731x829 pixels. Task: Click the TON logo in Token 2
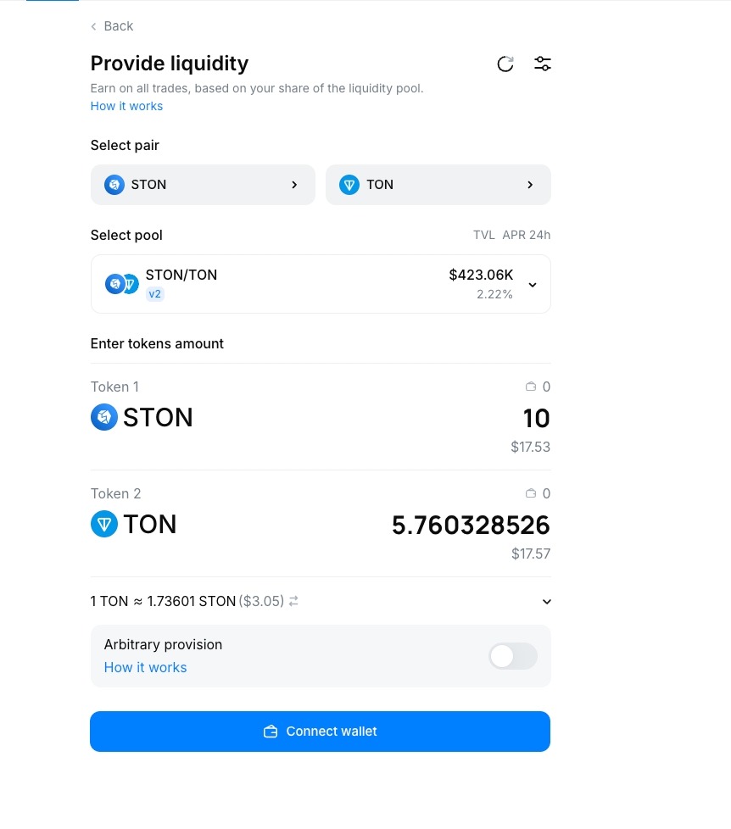coord(104,524)
